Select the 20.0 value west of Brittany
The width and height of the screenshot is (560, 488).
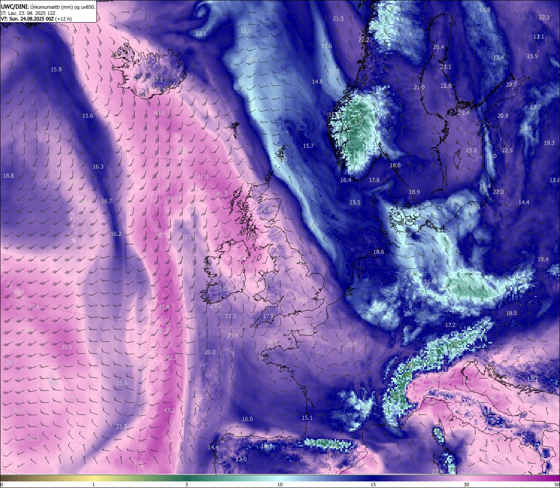pyautogui.click(x=210, y=352)
